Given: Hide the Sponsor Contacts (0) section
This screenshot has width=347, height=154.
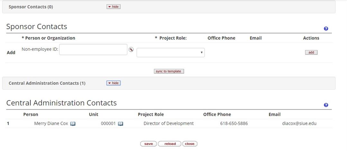Looking at the screenshot, I should [114, 7].
